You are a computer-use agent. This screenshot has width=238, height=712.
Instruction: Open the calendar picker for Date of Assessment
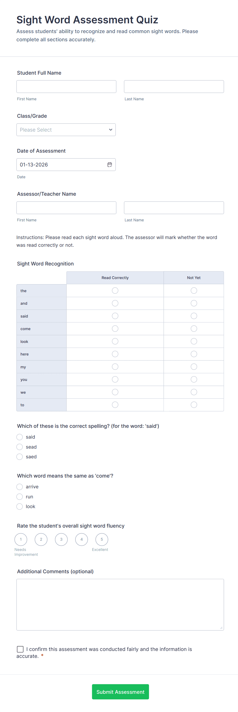[x=110, y=164]
